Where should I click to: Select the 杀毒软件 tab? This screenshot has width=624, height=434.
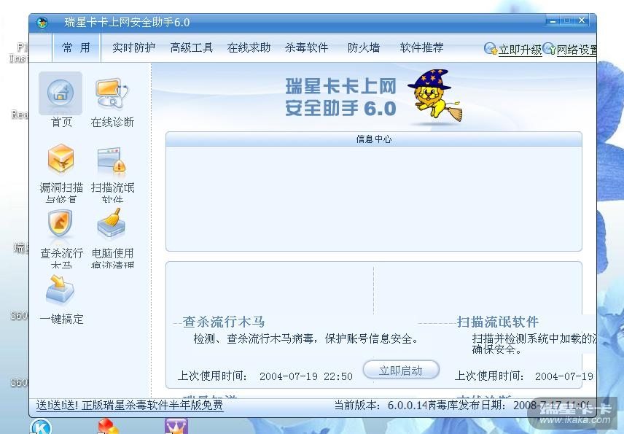coord(306,47)
